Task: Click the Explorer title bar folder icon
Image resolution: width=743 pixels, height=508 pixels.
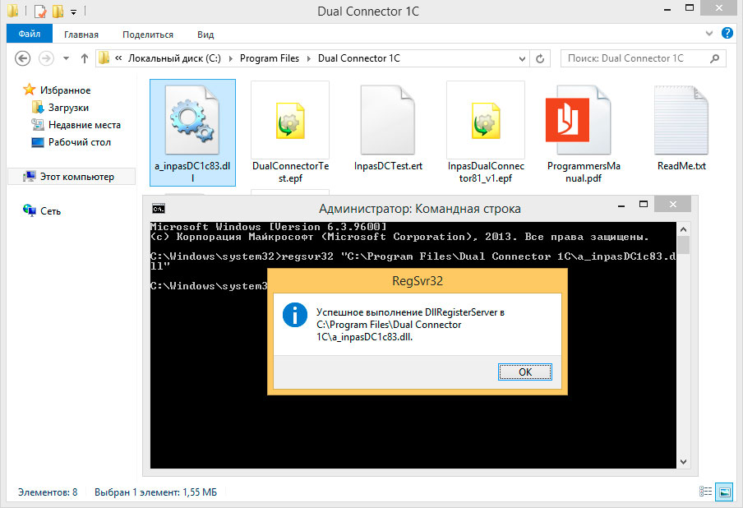Action: click(x=13, y=10)
